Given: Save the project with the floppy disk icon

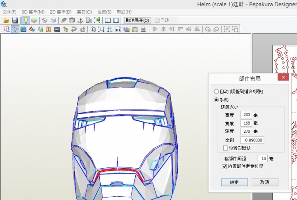Looking at the screenshot, I should click(x=15, y=21).
